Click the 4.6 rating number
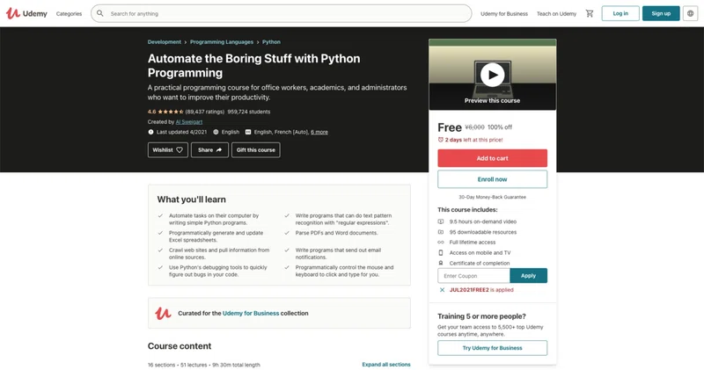Screen dimensions: 704x370 151,112
